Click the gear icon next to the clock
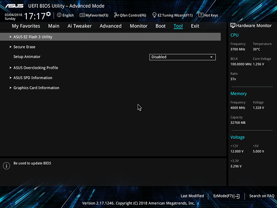Viewport: 277px width, 208px height. tap(48, 14)
